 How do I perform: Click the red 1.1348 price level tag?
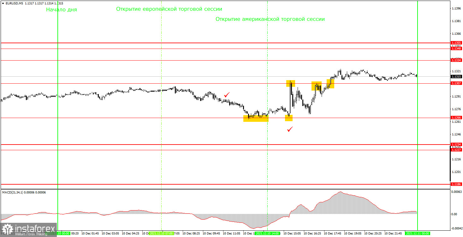click(456, 48)
